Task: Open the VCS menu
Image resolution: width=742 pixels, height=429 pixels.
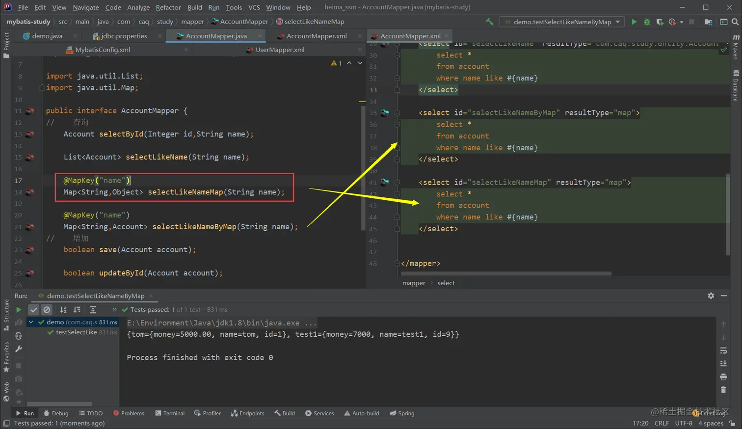Action: tap(254, 7)
